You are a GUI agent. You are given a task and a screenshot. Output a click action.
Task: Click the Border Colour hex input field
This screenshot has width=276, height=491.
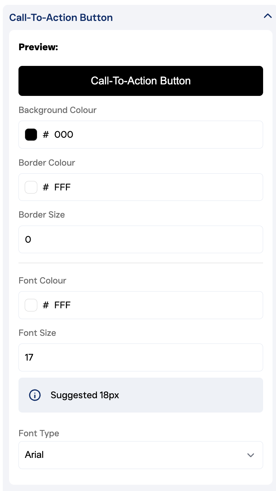tap(153, 187)
